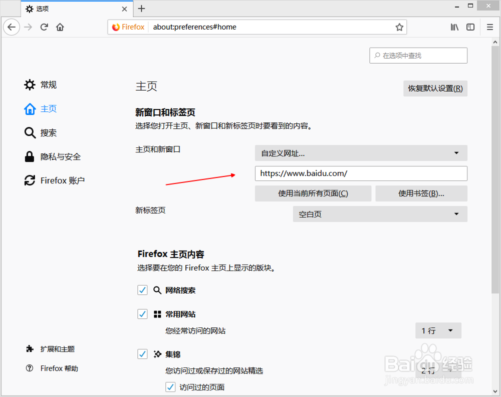
Task: Select 主页 home settings category
Action: [x=41, y=109]
